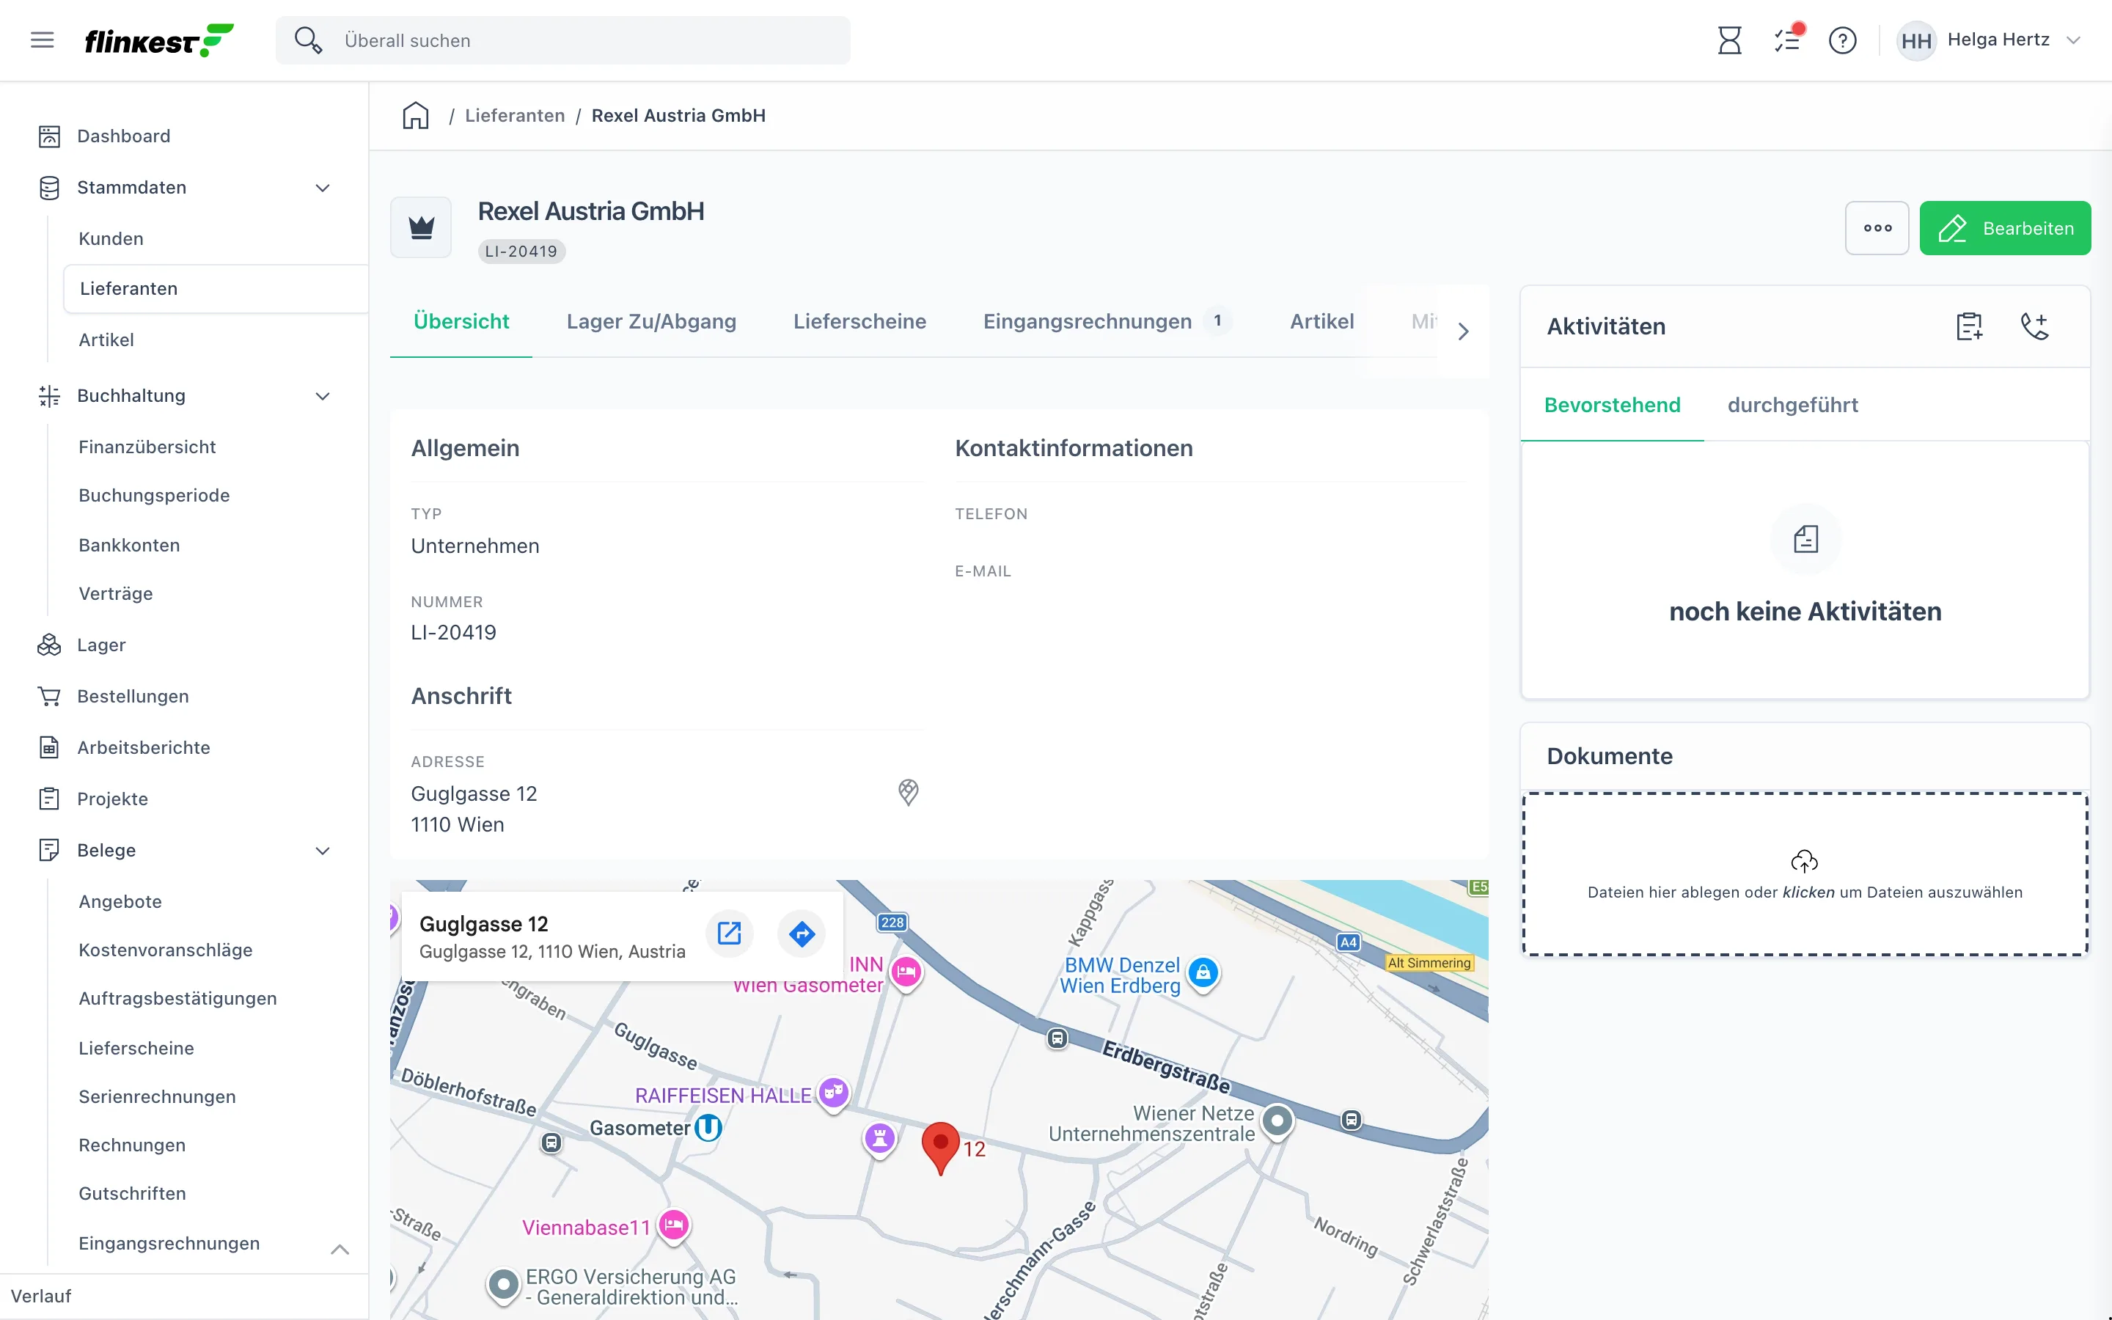Open the Artikel tab
2112x1320 pixels.
click(1322, 321)
